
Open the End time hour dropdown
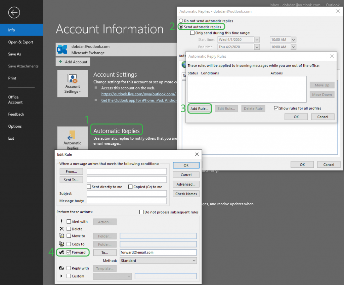[293, 47]
